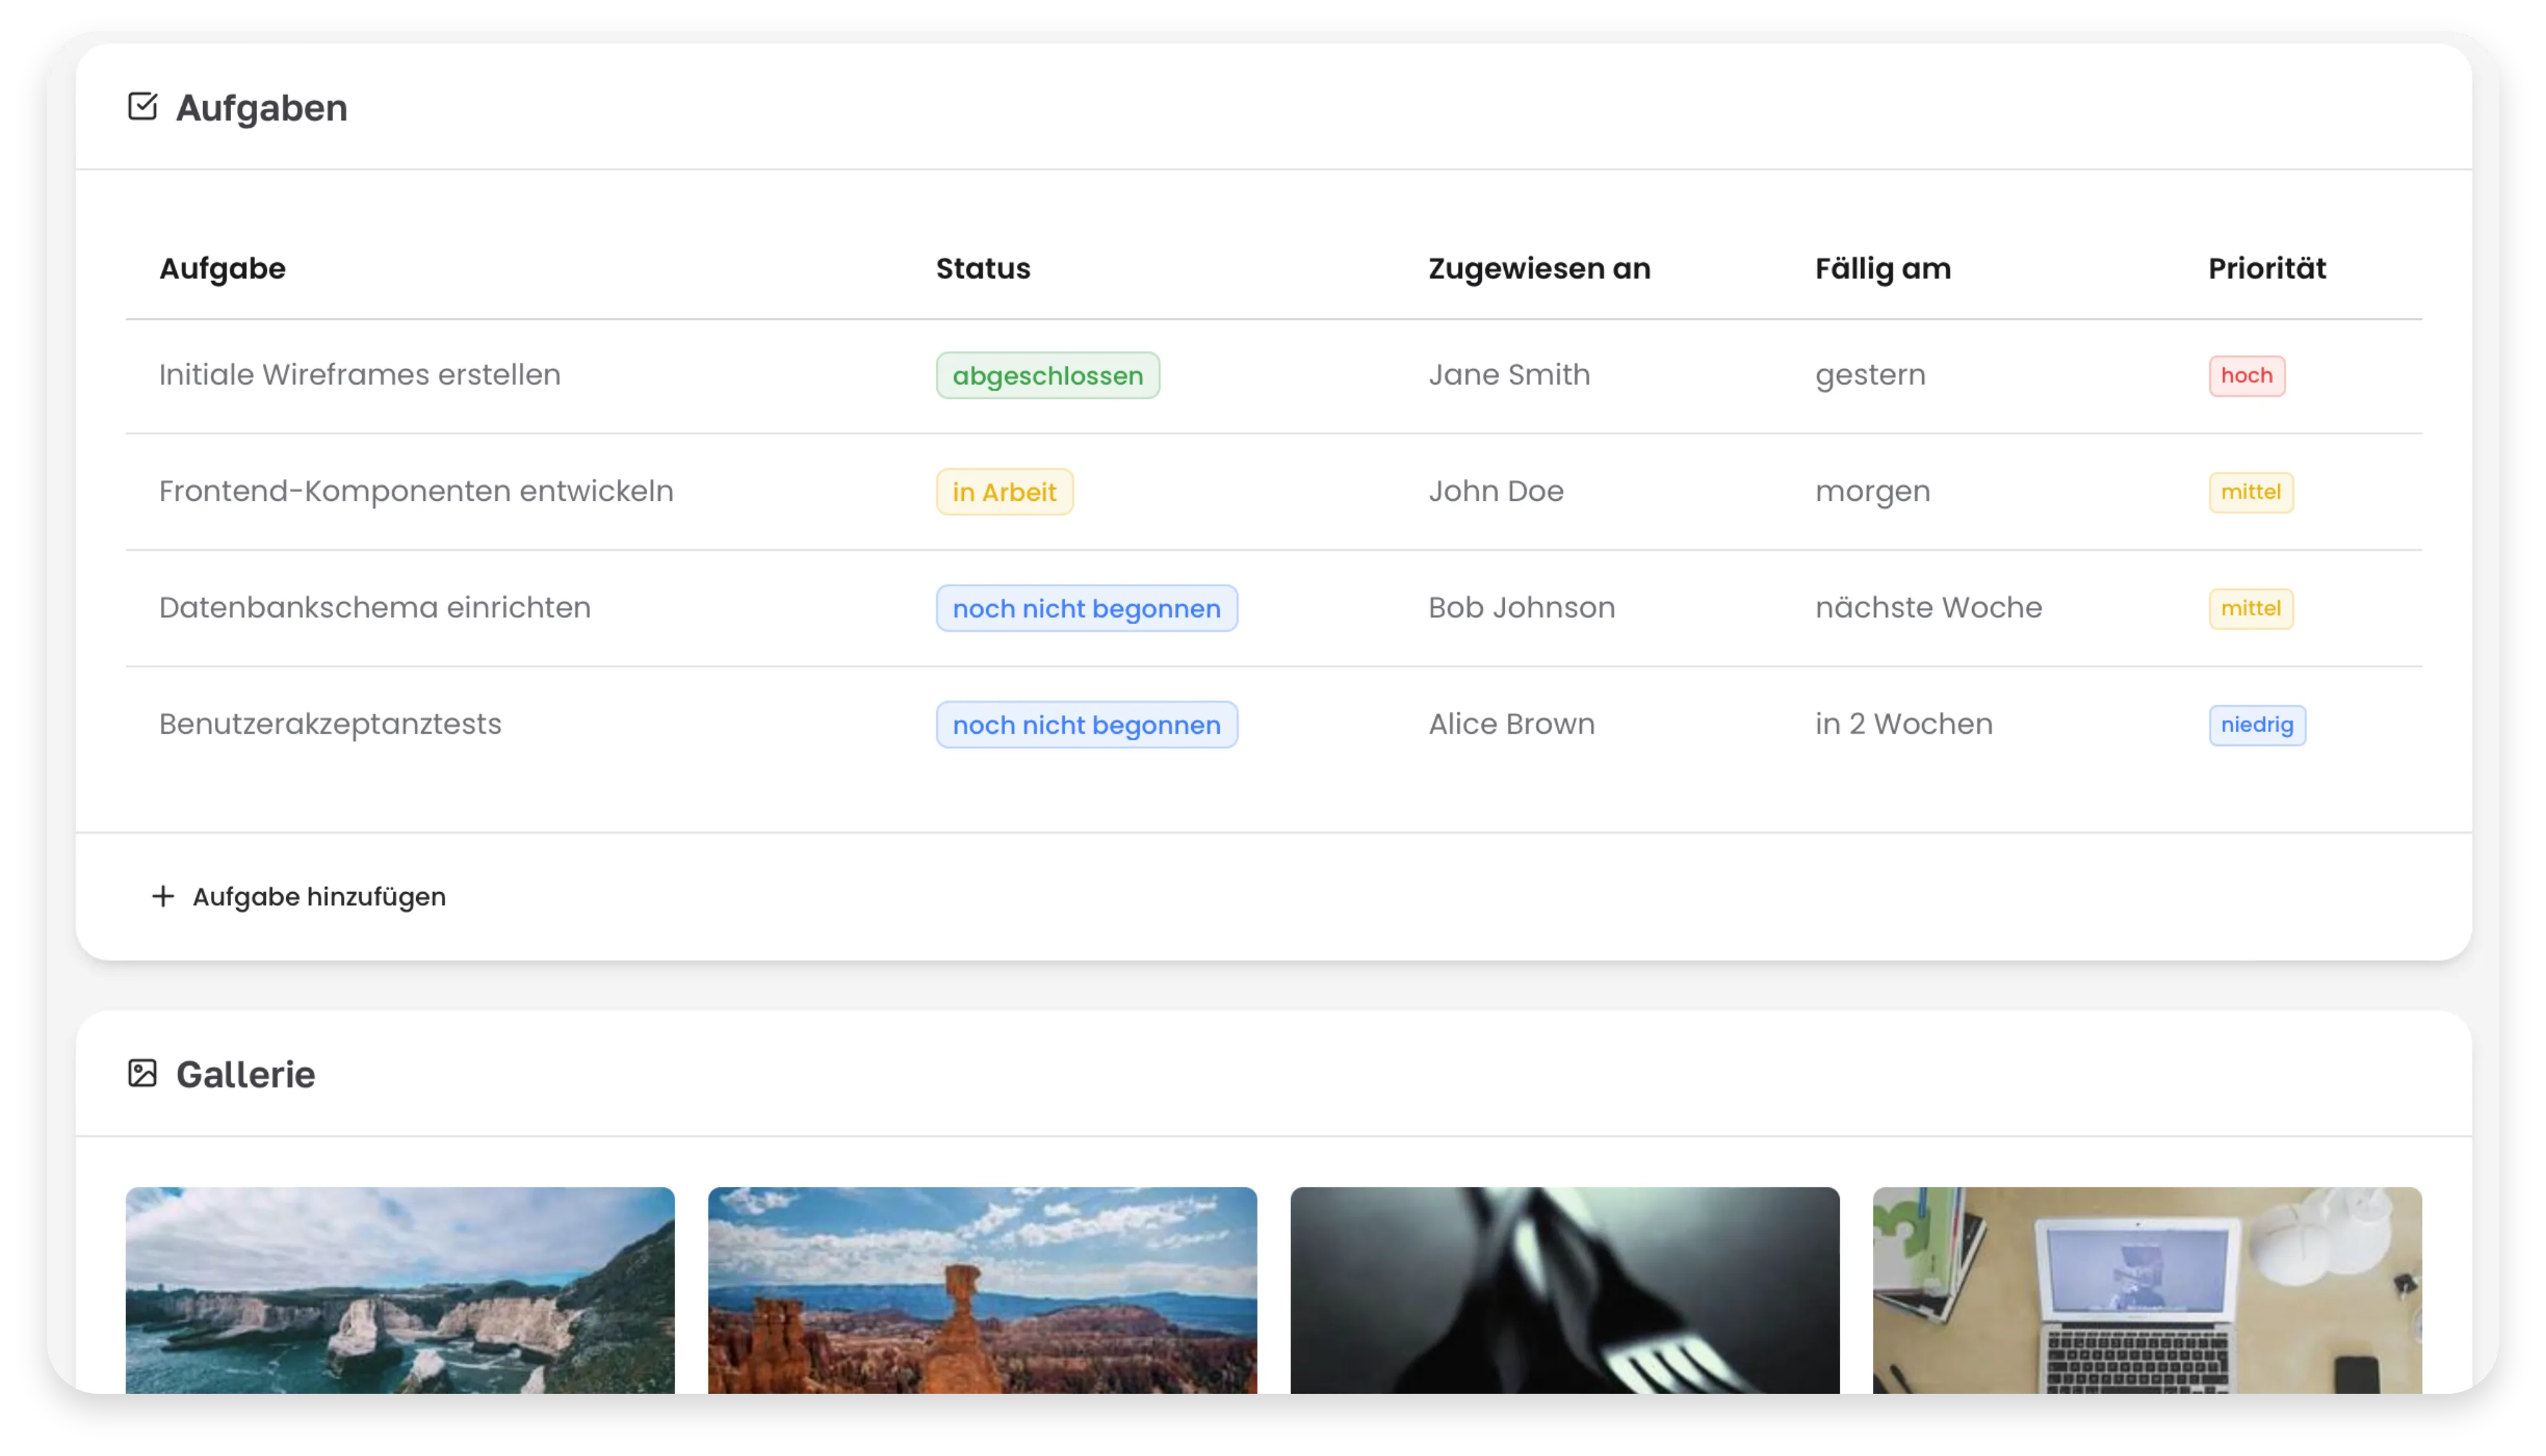Click the Gallerie image icon
The height and width of the screenshot is (1456, 2546).
pyautogui.click(x=142, y=1073)
